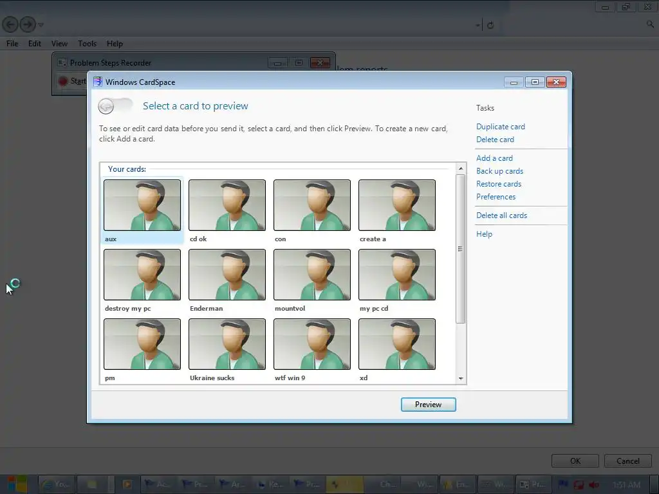Open the address bar dropdown arrow
This screenshot has height=494, width=659.
[x=478, y=25]
